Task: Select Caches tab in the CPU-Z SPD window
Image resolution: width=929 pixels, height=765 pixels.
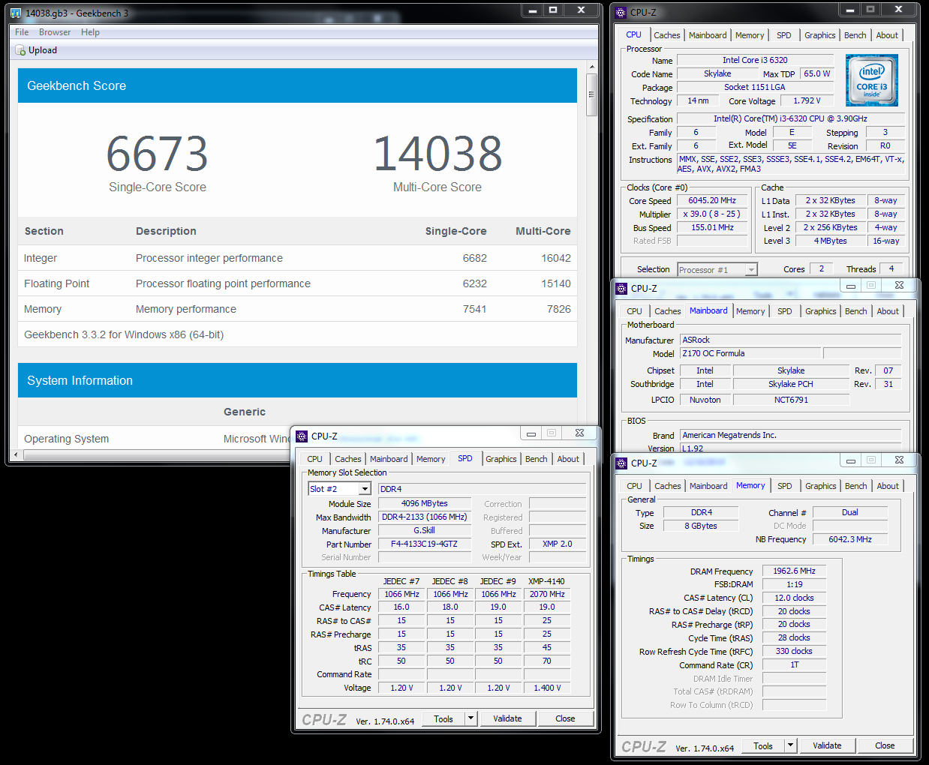Action: tap(347, 459)
